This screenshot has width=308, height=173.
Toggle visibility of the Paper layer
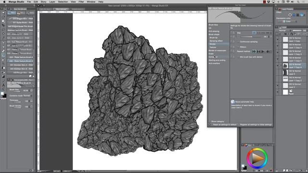(278, 92)
